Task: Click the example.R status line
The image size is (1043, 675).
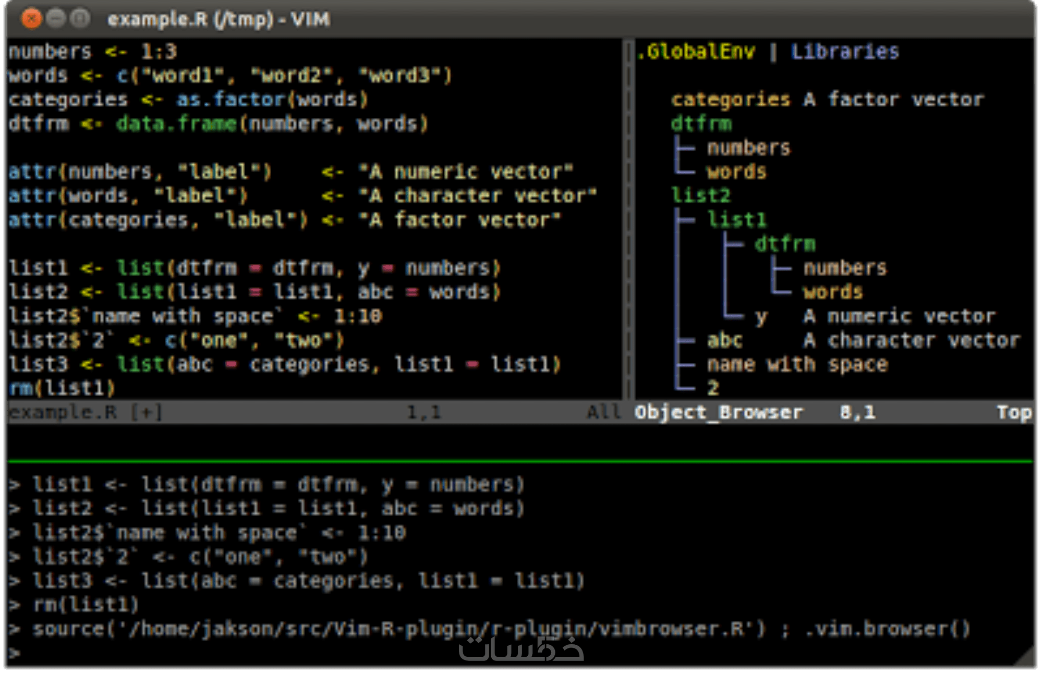Action: (x=63, y=412)
